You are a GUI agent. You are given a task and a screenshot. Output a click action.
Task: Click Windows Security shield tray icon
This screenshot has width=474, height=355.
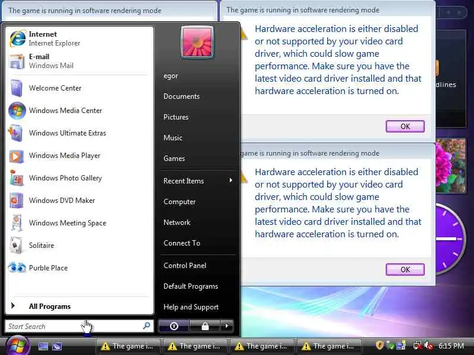(x=380, y=346)
